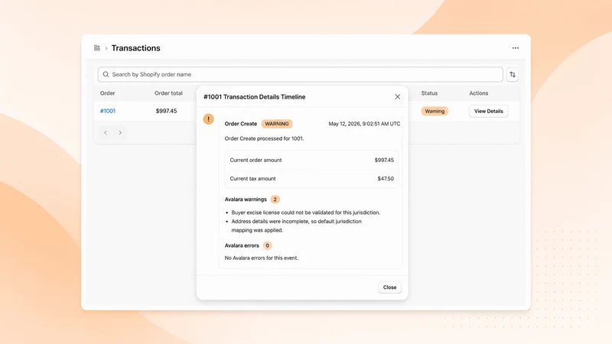Viewport: 612px width, 344px height.
Task: Click the Warning status badge in the table
Action: point(435,111)
